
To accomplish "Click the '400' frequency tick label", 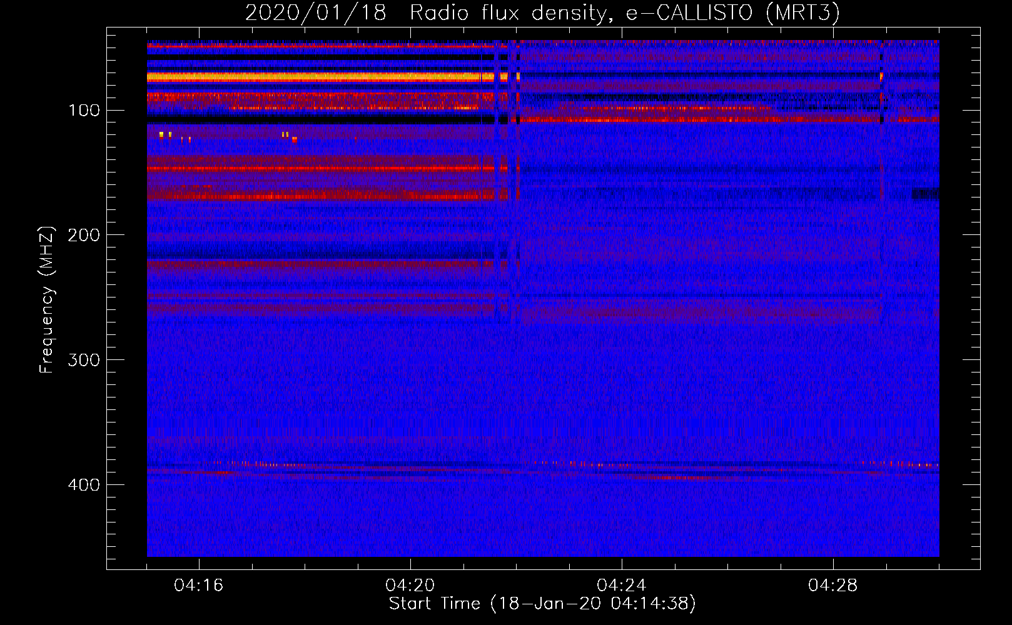I will [84, 485].
